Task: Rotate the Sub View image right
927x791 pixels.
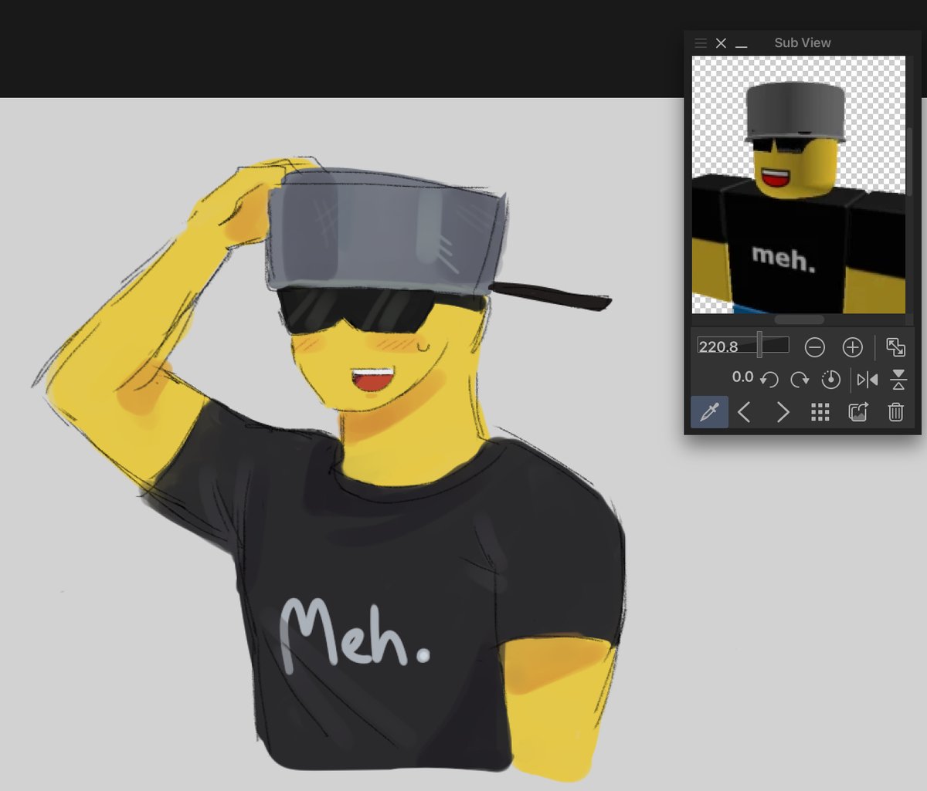Action: (800, 379)
